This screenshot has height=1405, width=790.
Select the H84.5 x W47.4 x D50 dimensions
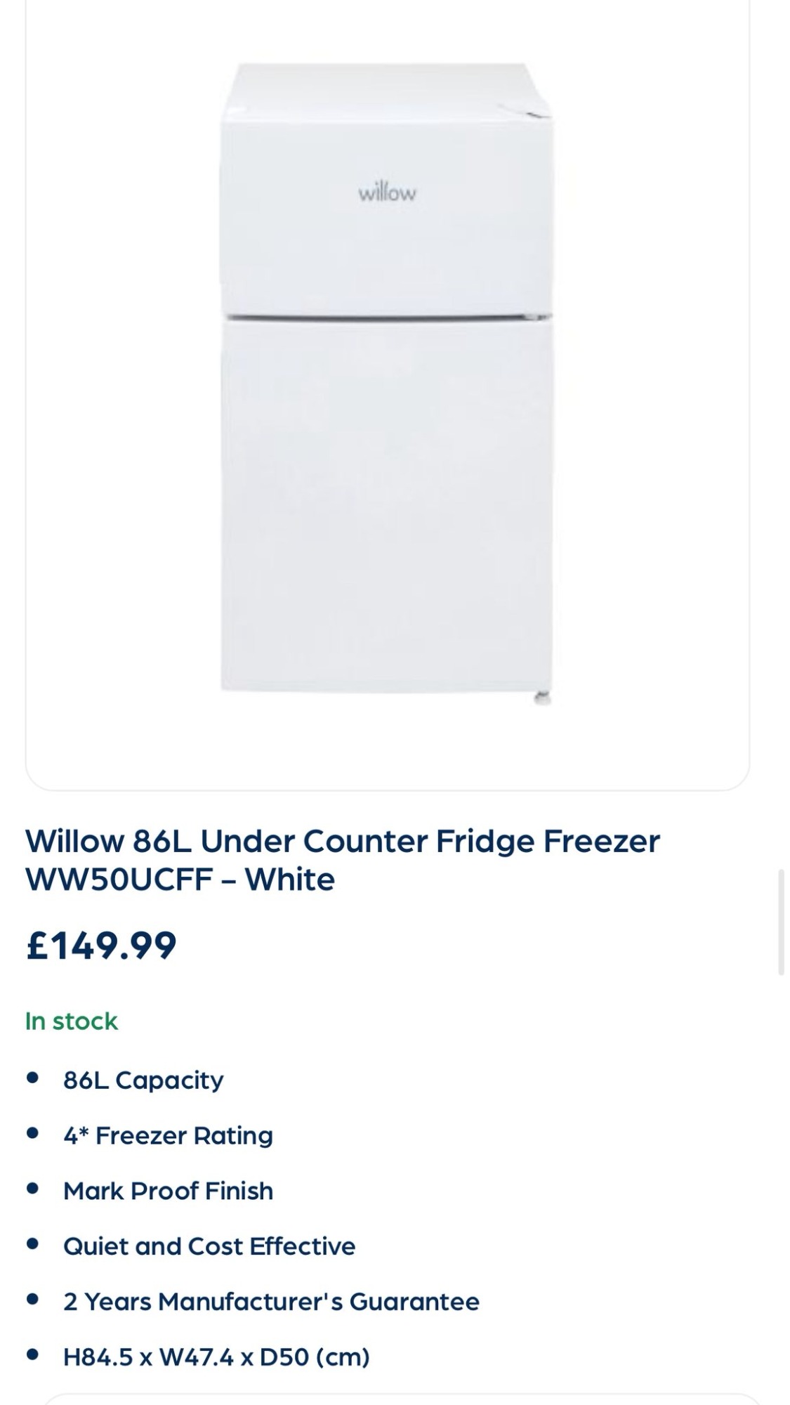[216, 1357]
